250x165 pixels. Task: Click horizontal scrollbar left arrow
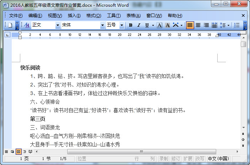point(37,151)
